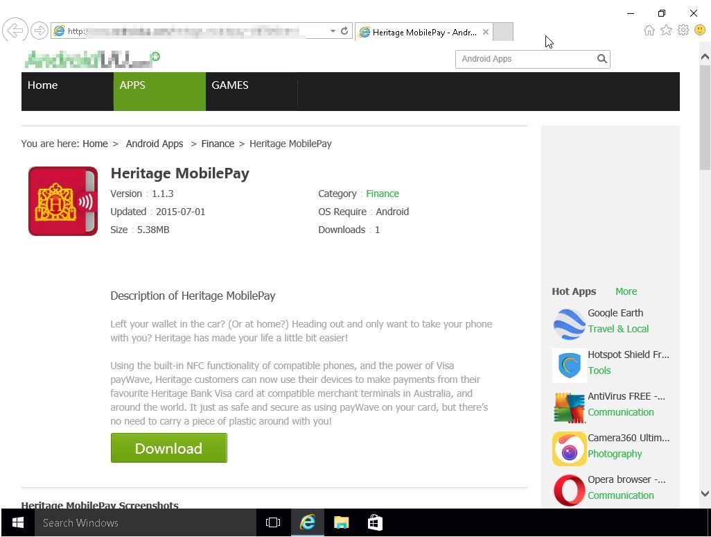
Task: Click the size value 5.38MB
Action: [x=153, y=230]
